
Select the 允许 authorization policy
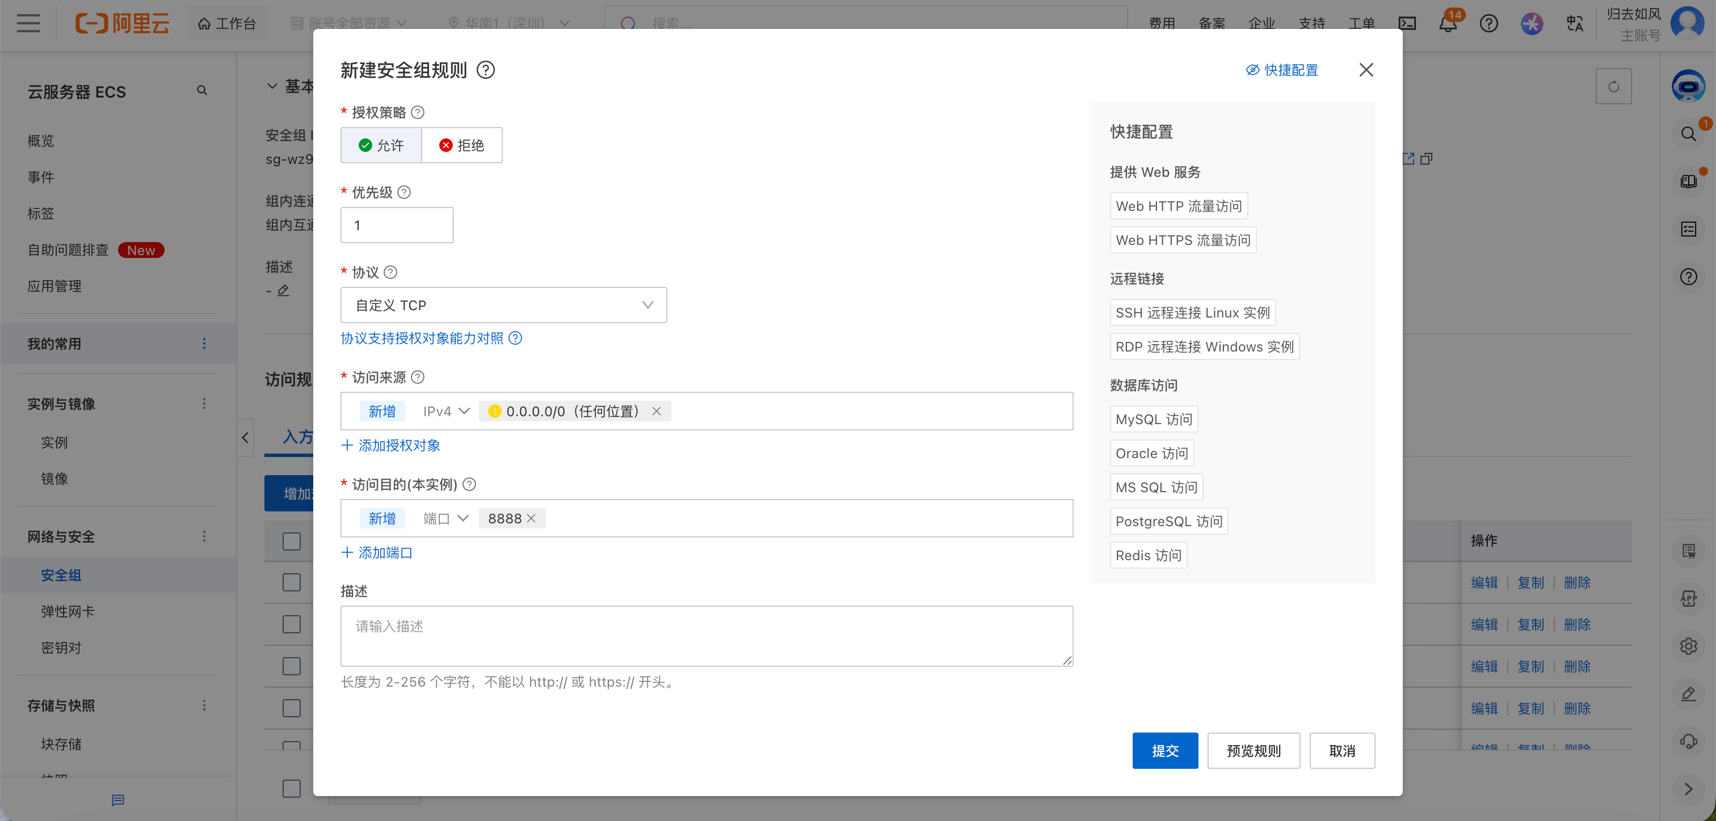(x=380, y=145)
